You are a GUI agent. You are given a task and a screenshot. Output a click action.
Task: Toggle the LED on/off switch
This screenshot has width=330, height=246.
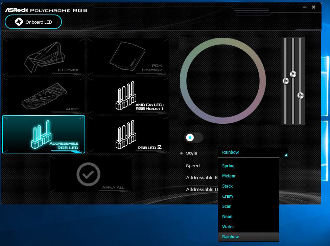(193, 138)
